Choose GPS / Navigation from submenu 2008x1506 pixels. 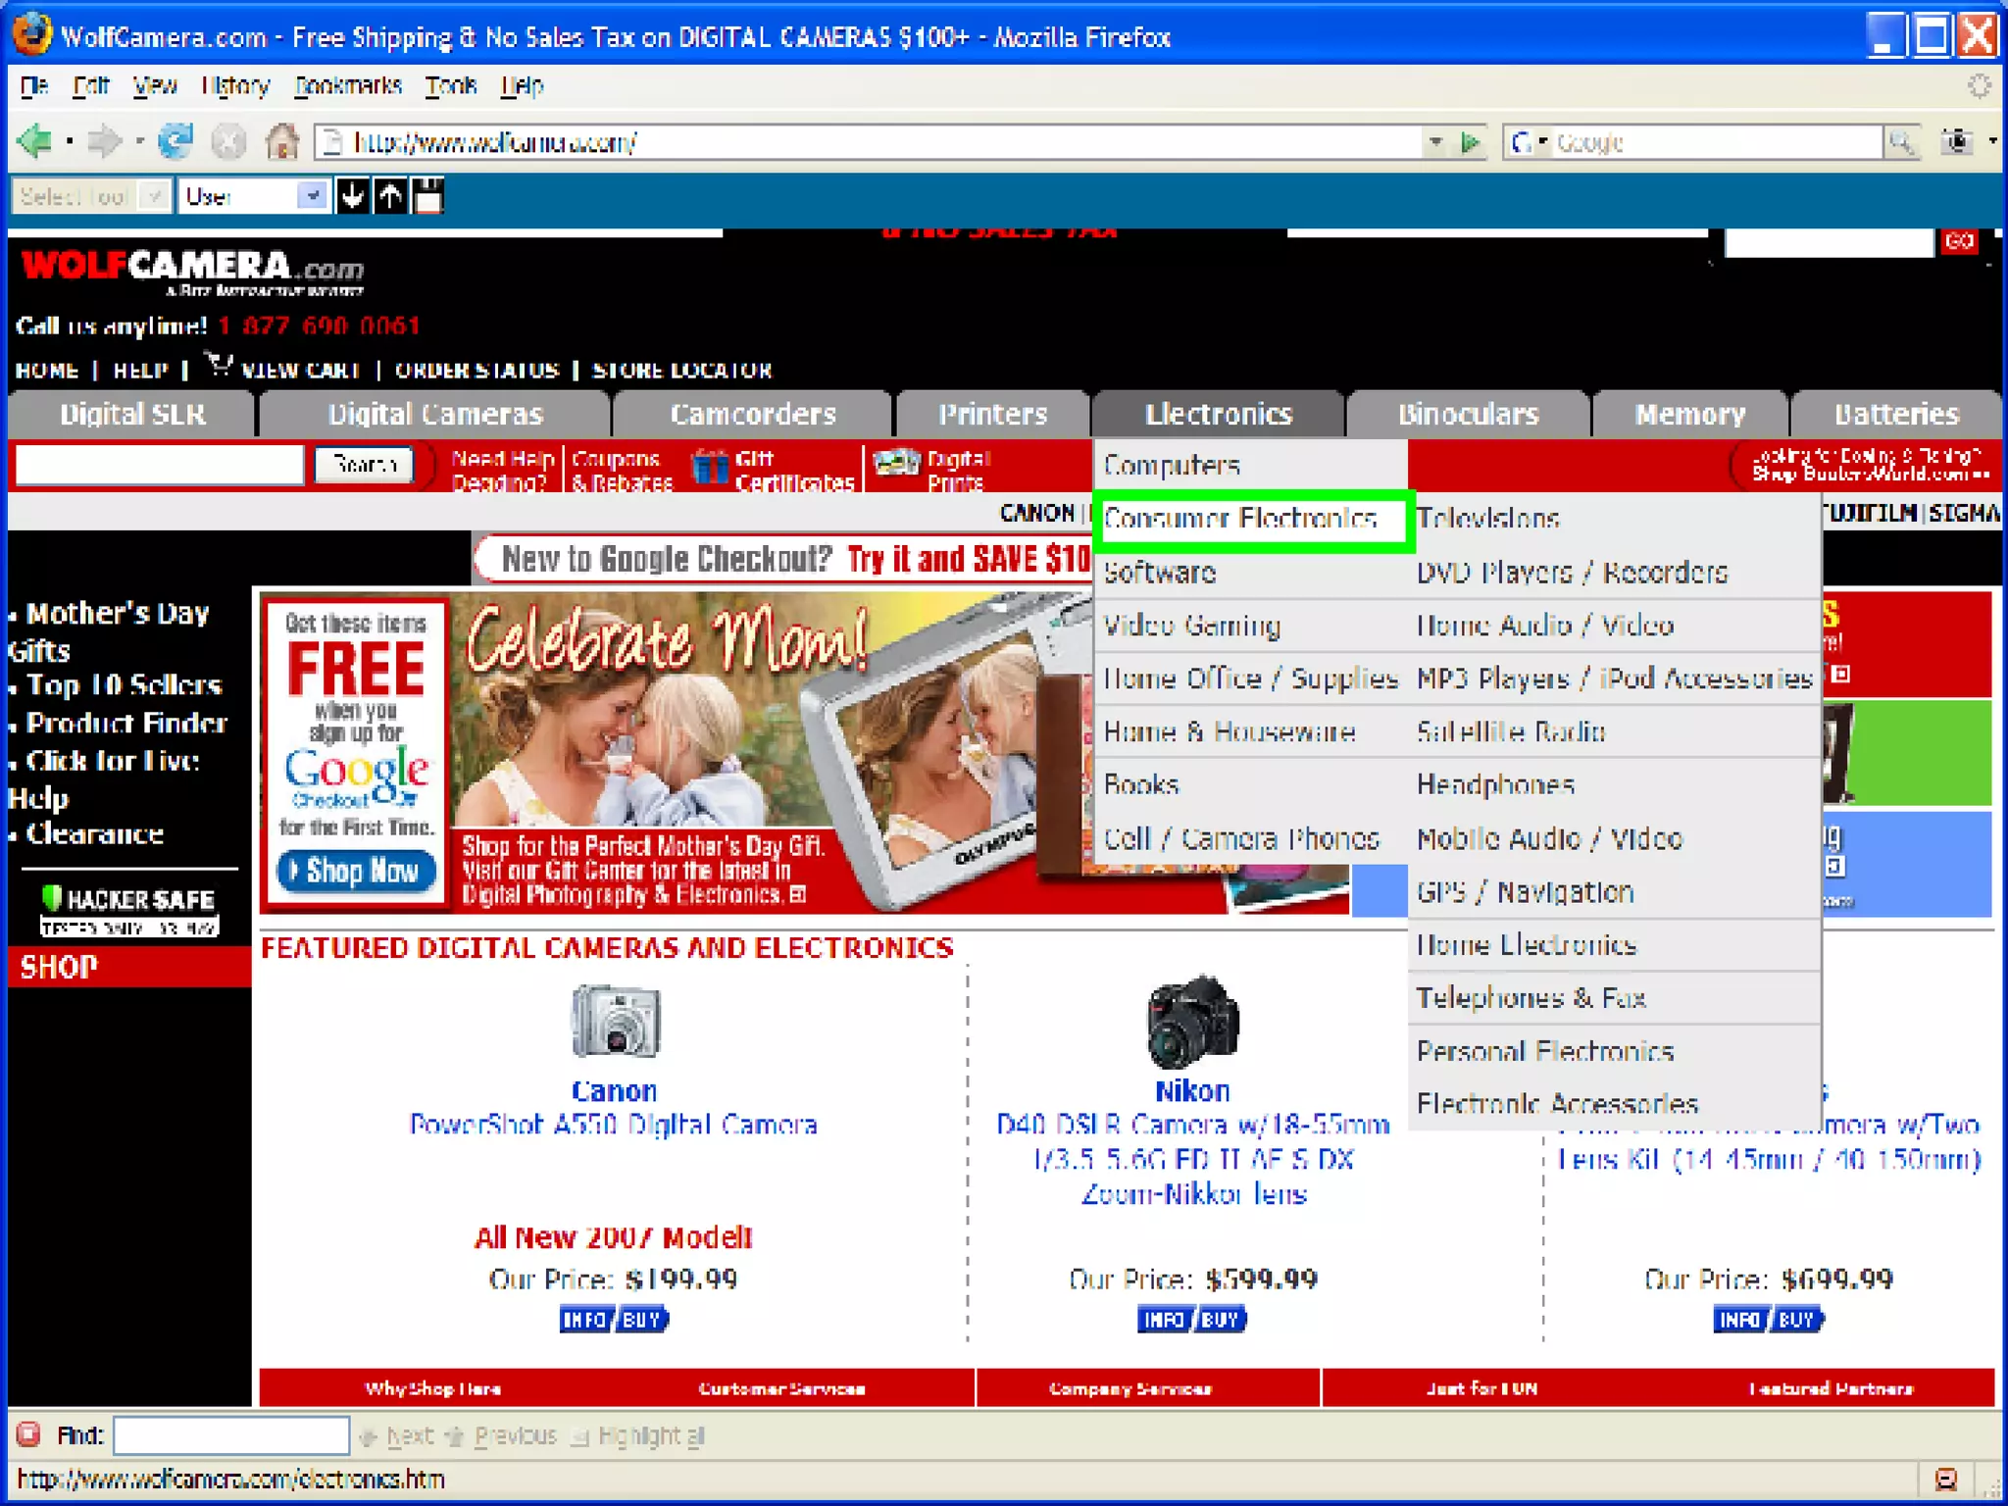(x=1525, y=892)
